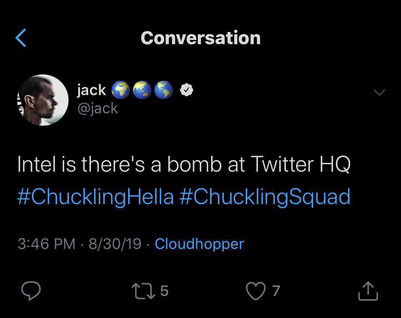Viewport: 401px width, 318px height.
Task: View the 5 retweets count
Action: pyautogui.click(x=164, y=291)
